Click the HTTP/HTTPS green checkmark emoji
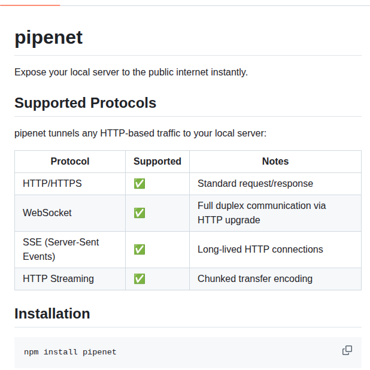The width and height of the screenshot is (370, 370). [x=139, y=184]
